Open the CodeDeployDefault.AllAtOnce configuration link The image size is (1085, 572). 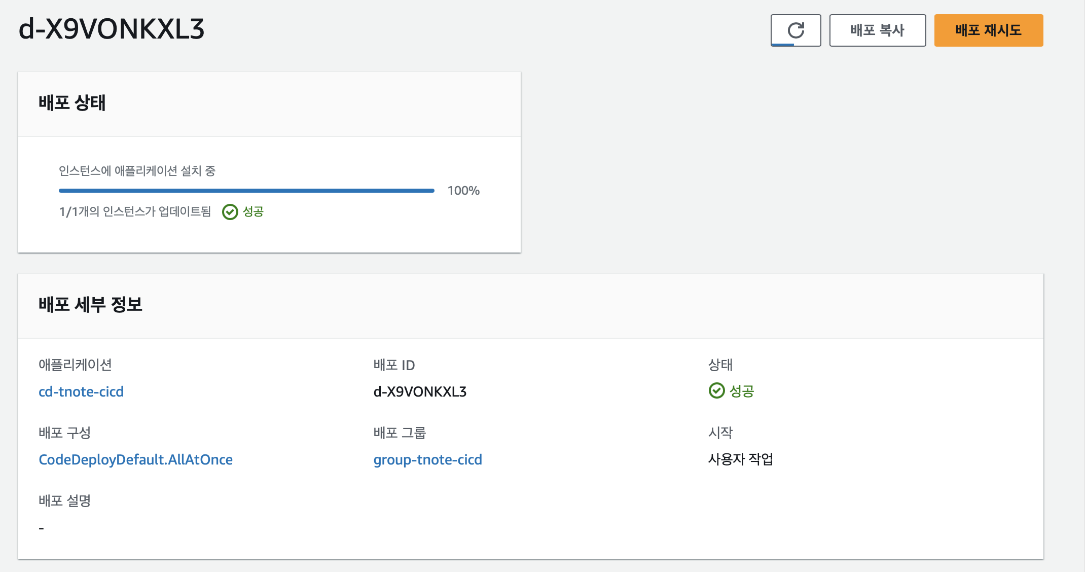pyautogui.click(x=135, y=459)
